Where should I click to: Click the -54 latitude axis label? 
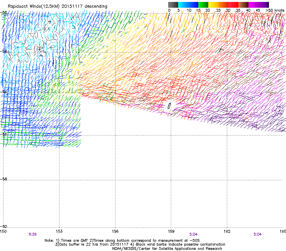click(3, 92)
